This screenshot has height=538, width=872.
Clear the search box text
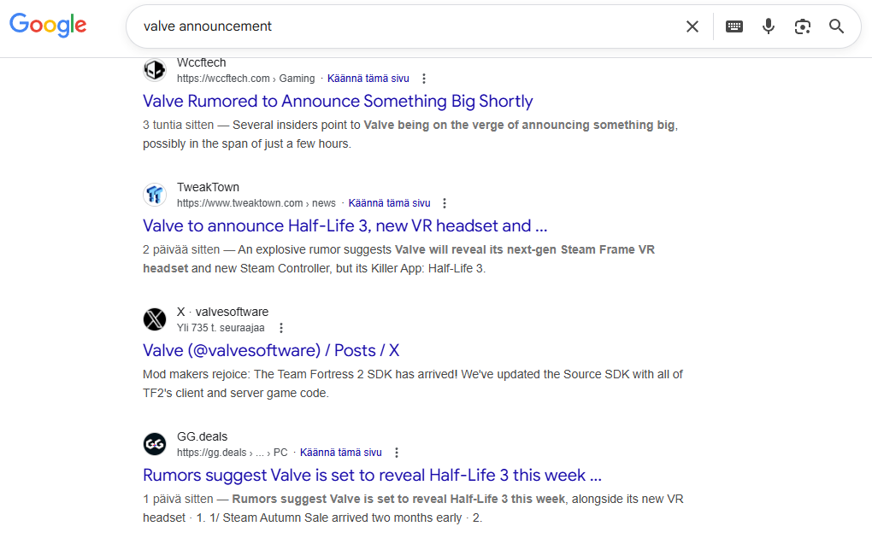pyautogui.click(x=692, y=26)
